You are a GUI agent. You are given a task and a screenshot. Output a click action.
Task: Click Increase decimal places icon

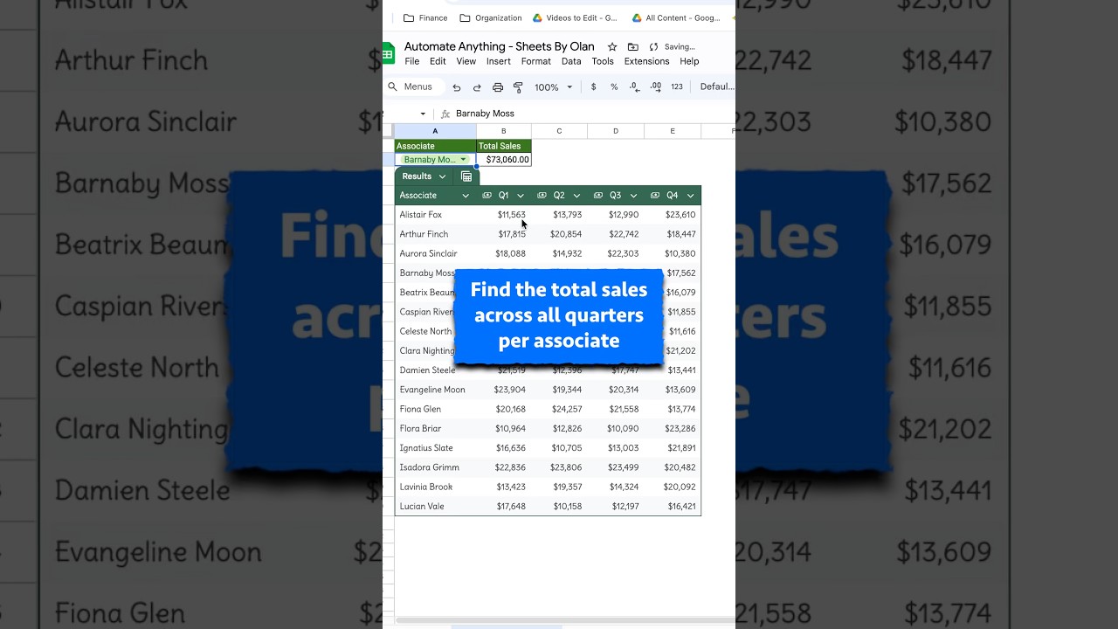click(x=656, y=87)
